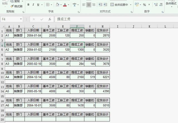Select row 12 header
This screenshot has width=178, height=123.
tap(2, 82)
